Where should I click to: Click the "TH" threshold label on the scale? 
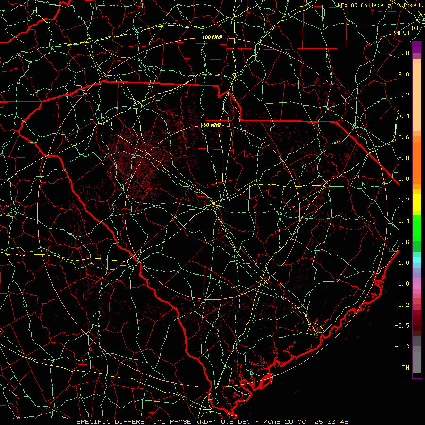point(406,367)
